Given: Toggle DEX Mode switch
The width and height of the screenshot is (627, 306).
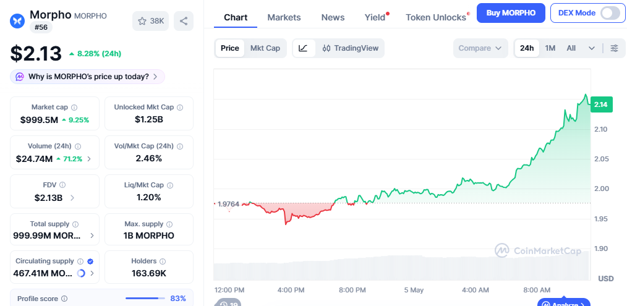Looking at the screenshot, I should click(x=610, y=13).
